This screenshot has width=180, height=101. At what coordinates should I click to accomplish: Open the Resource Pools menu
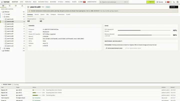click(43, 2)
